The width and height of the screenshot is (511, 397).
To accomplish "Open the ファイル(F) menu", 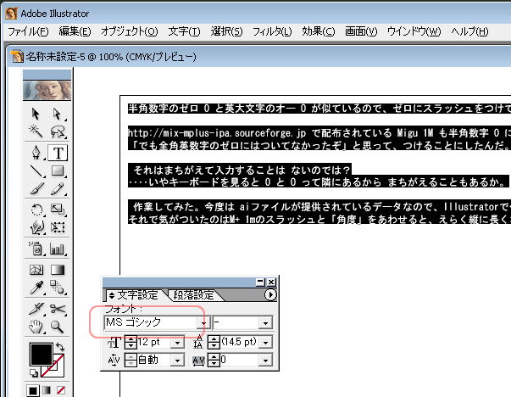I will [x=28, y=31].
